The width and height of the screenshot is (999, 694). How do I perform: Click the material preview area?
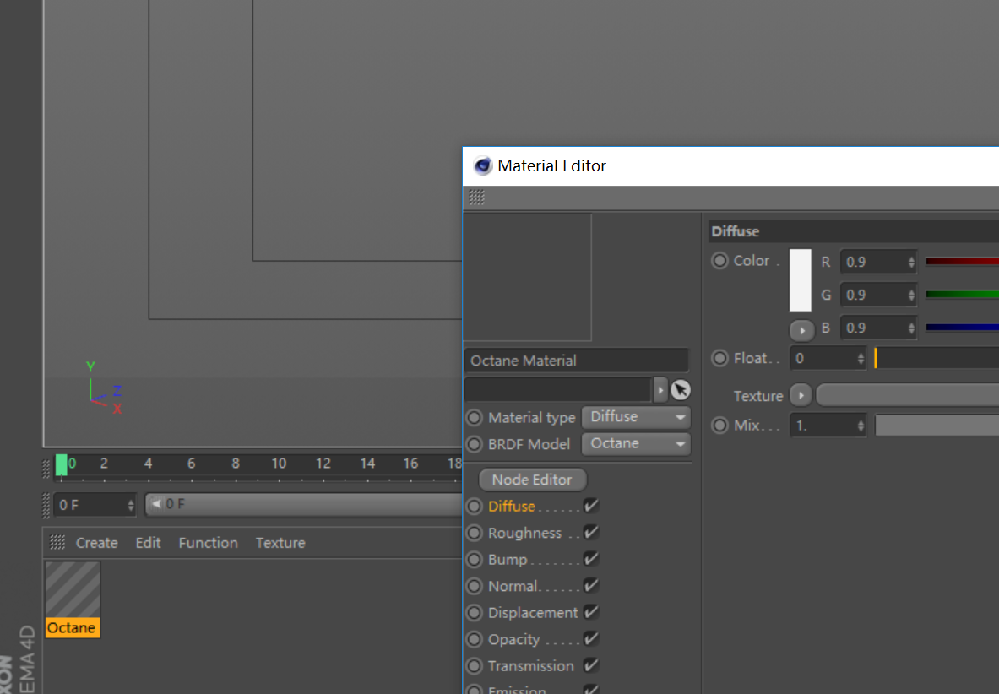528,277
